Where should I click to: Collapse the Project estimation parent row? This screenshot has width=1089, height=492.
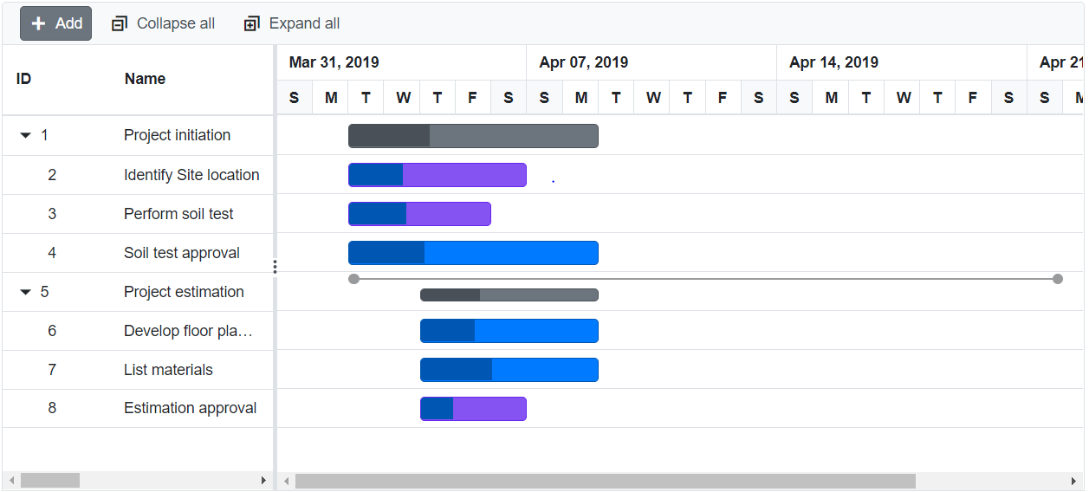[26, 292]
